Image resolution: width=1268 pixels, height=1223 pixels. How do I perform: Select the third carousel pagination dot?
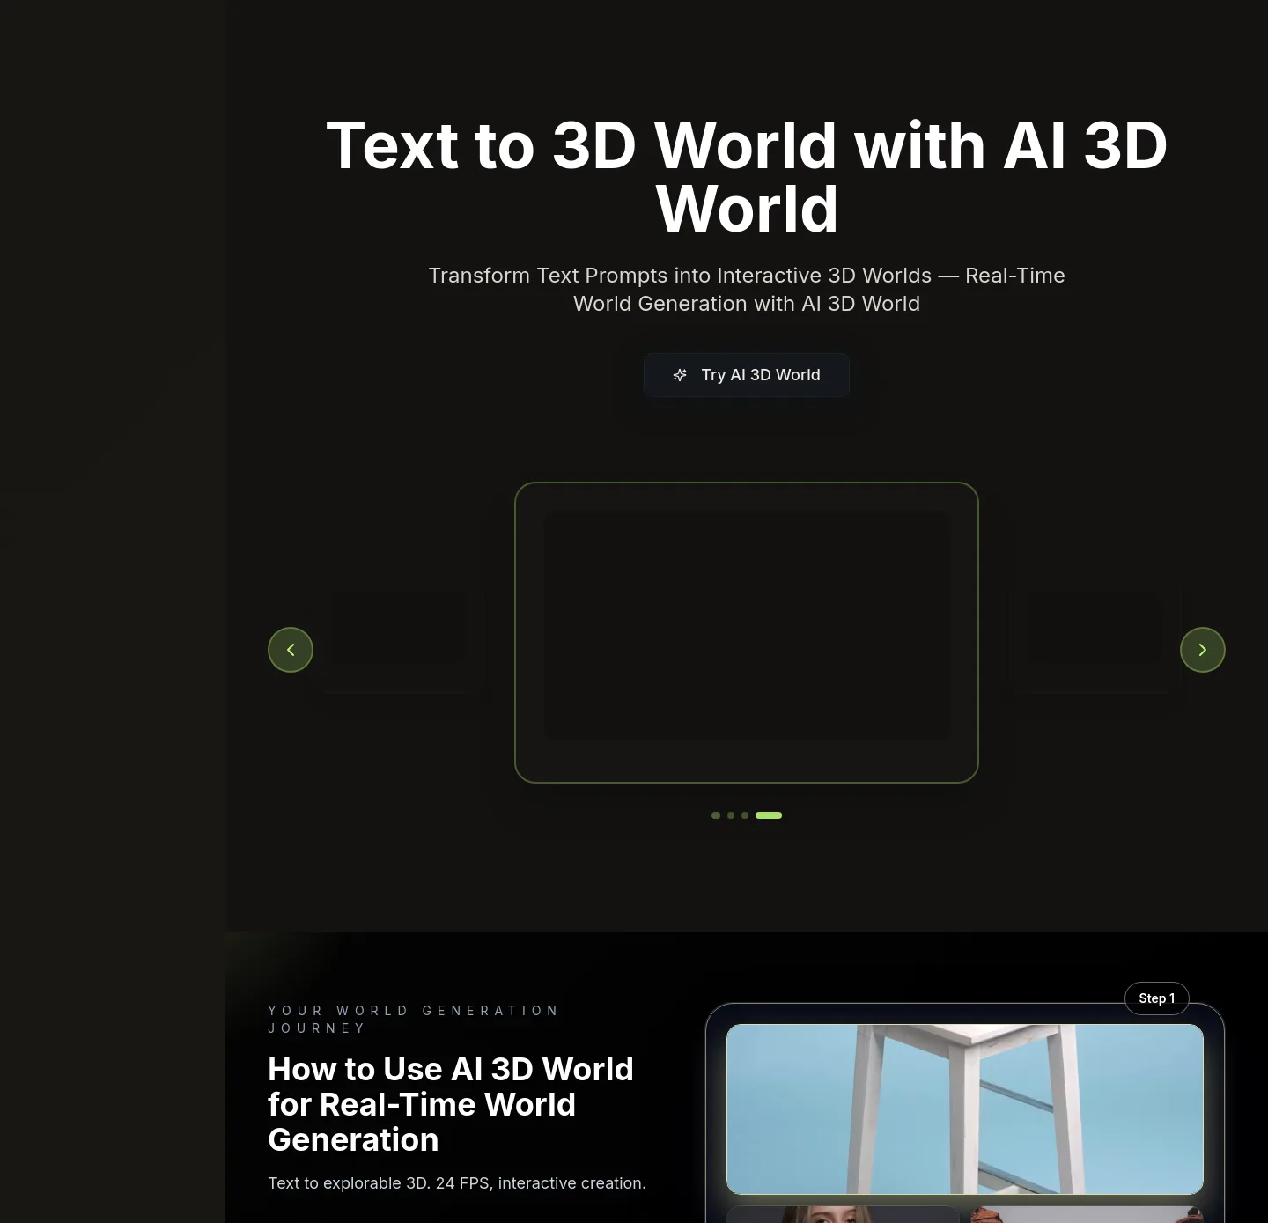click(745, 815)
